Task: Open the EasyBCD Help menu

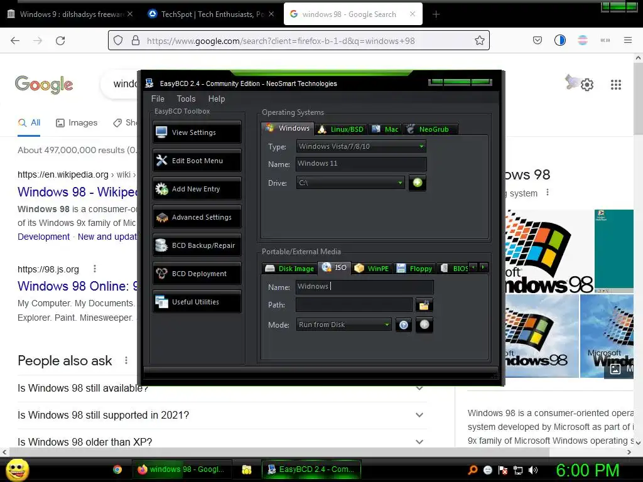Action: coord(216,99)
